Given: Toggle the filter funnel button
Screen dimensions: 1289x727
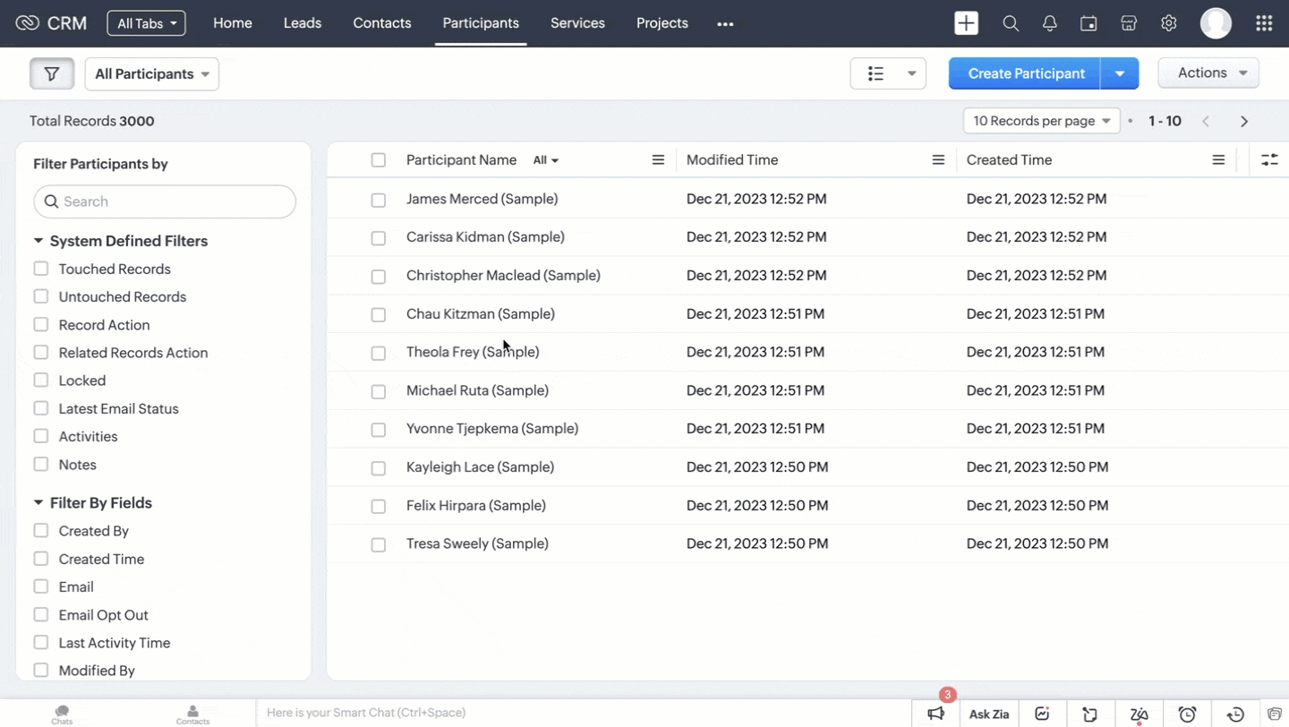Looking at the screenshot, I should pyautogui.click(x=52, y=73).
